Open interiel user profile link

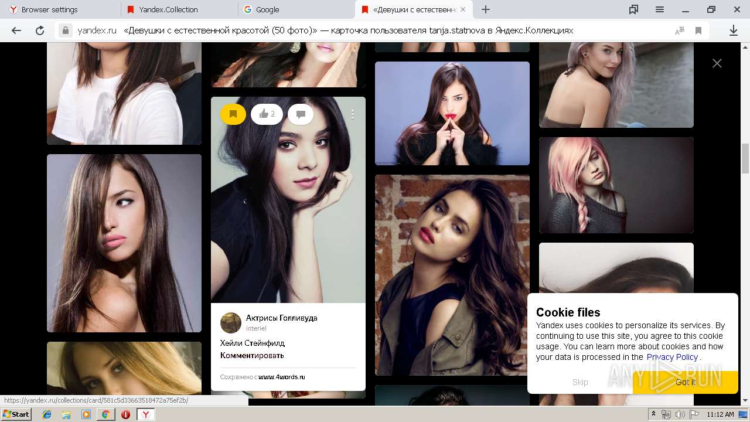pyautogui.click(x=256, y=328)
